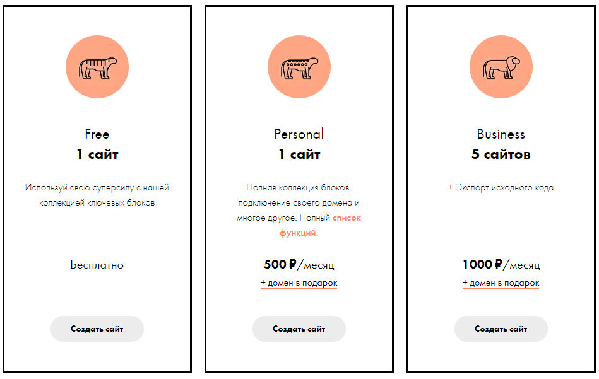This screenshot has height=379, width=599.
Task: Click Создать сайт under the Free plan
Action: coord(97,329)
